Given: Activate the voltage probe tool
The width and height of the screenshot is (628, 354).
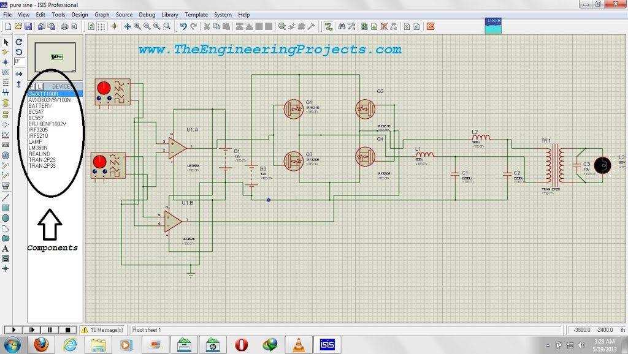Looking at the screenshot, I should point(5,165).
